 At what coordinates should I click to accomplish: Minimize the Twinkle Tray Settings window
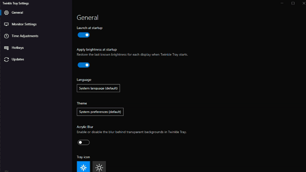(282, 3)
